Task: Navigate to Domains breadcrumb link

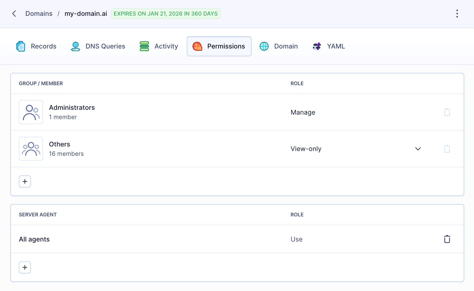Action: (39, 14)
